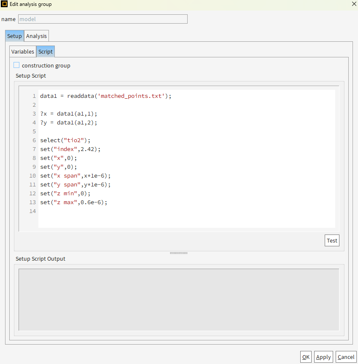
Task: Open the Script sub-tab
Action: 46,51
